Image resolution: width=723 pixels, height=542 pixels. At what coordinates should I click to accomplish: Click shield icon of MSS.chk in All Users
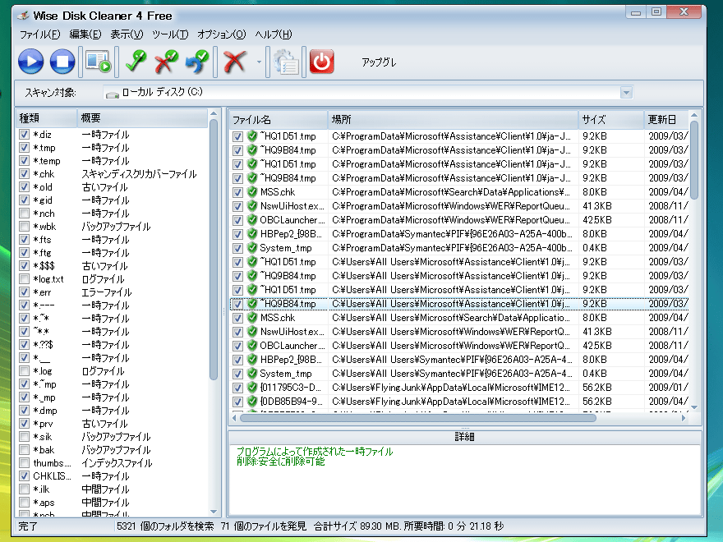coord(251,318)
